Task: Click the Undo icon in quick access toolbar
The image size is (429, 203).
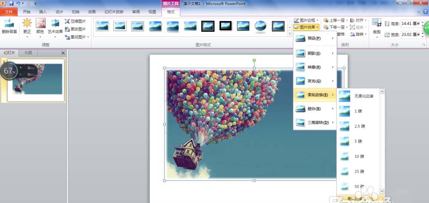Action: [x=18, y=3]
